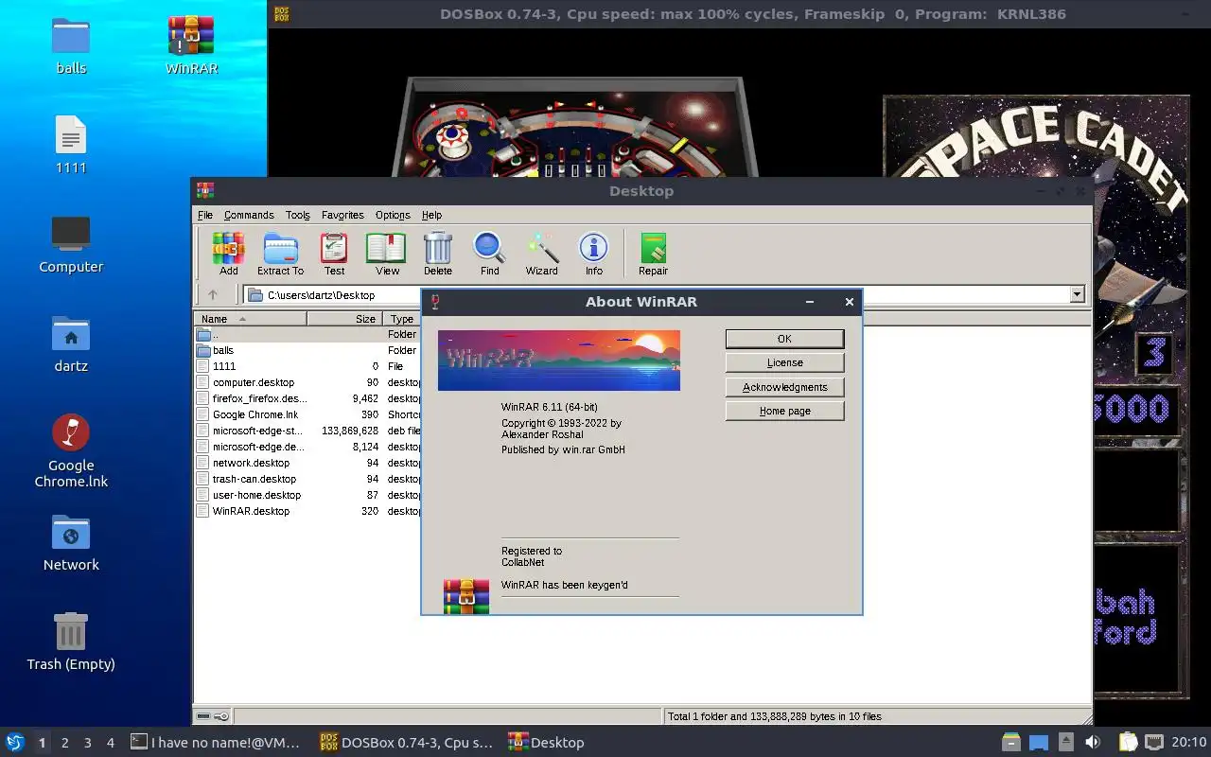Select microsoft-edge.de... row in list
This screenshot has width=1211, height=757.
click(307, 447)
